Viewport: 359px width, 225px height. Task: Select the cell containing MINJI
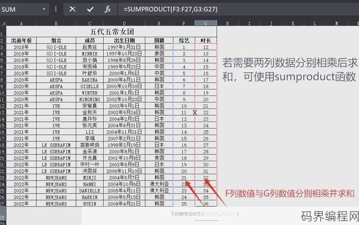89,178
